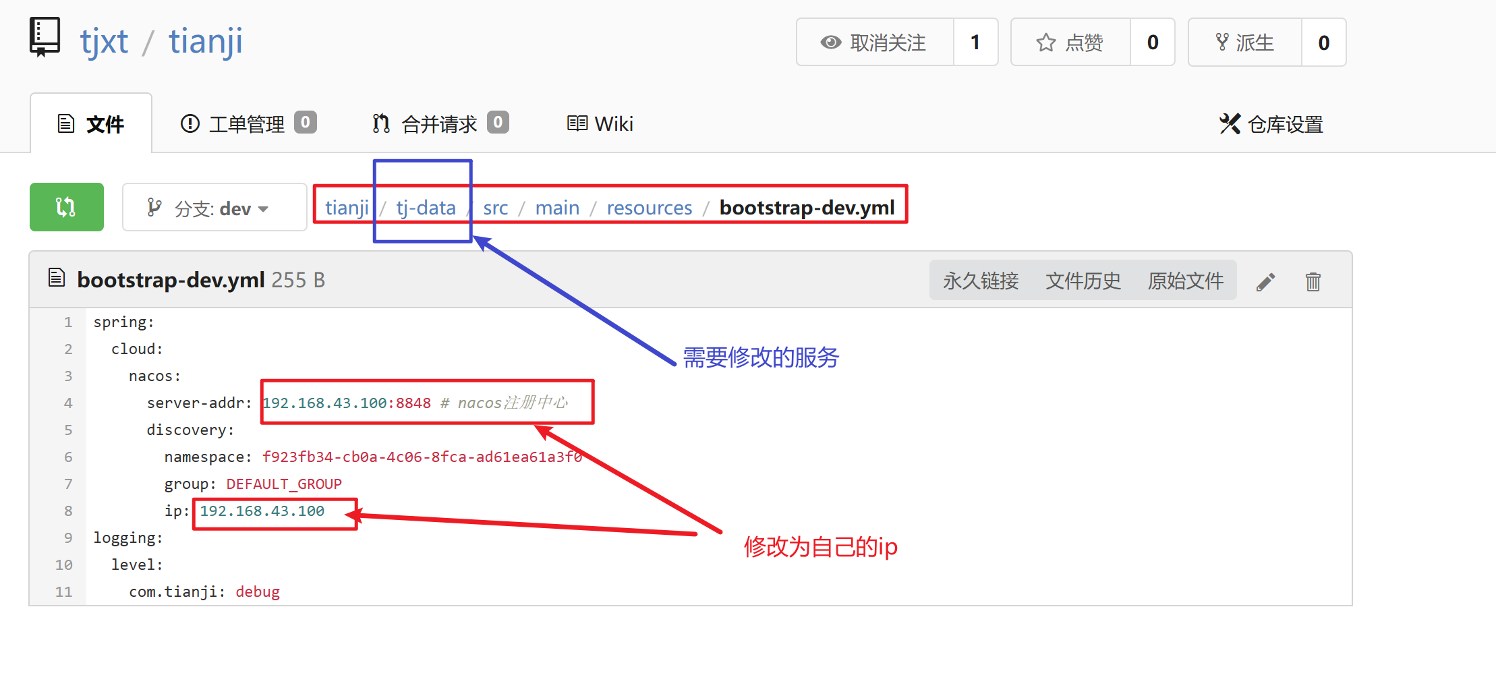The height and width of the screenshot is (694, 1496).
Task: Click server-addr value 192.168.43.100:8848
Action: (x=347, y=403)
